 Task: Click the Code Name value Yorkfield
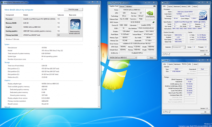(x=179, y=14)
